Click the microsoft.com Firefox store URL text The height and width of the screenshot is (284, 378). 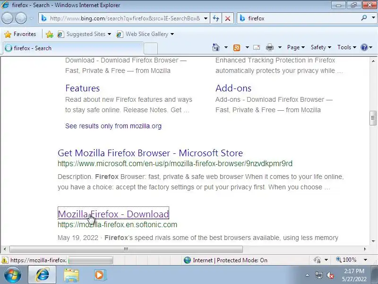[175, 164]
